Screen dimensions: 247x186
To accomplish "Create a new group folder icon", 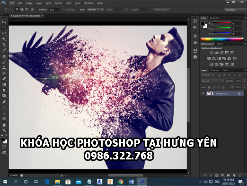I will tap(229, 175).
